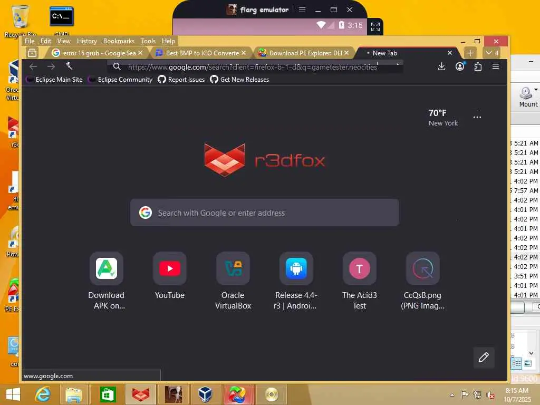Click Mount button in background window

pyautogui.click(x=527, y=97)
